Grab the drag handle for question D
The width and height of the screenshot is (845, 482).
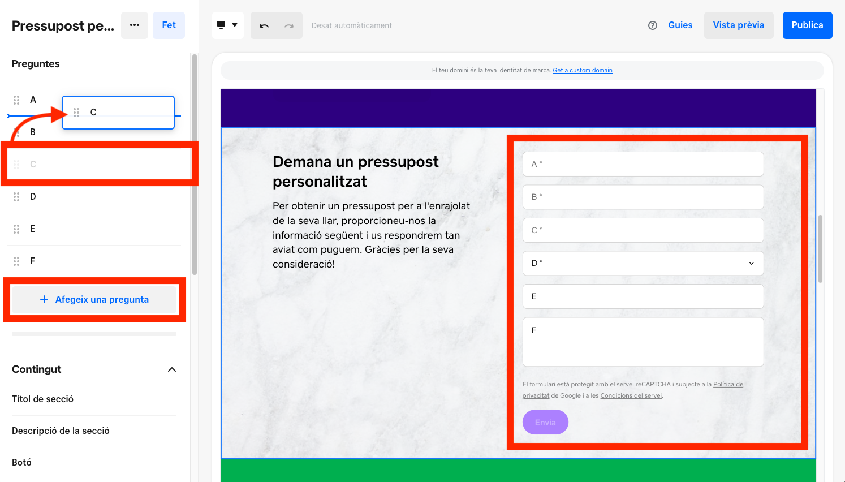(x=16, y=197)
